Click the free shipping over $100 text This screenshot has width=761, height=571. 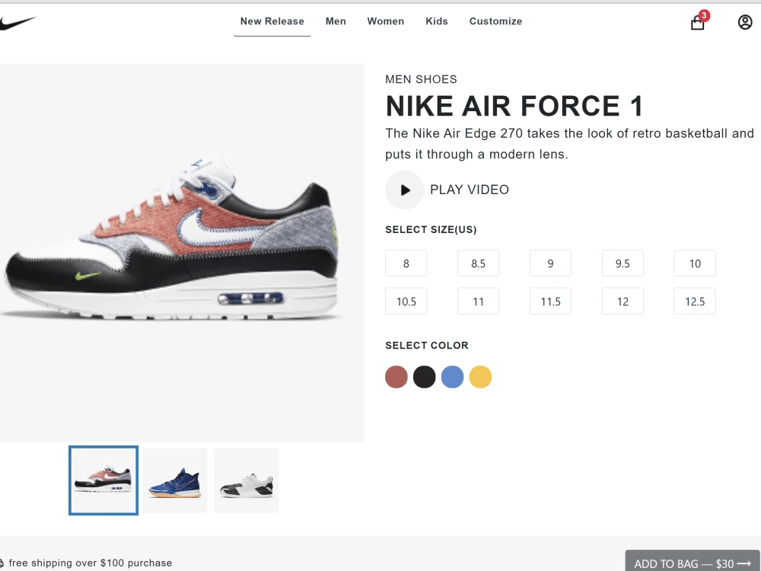point(91,563)
